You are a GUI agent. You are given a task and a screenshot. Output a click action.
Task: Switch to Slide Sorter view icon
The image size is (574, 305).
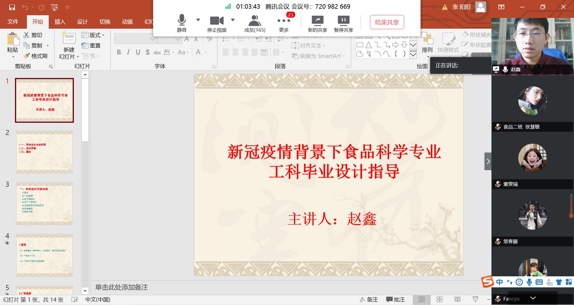pos(439,299)
